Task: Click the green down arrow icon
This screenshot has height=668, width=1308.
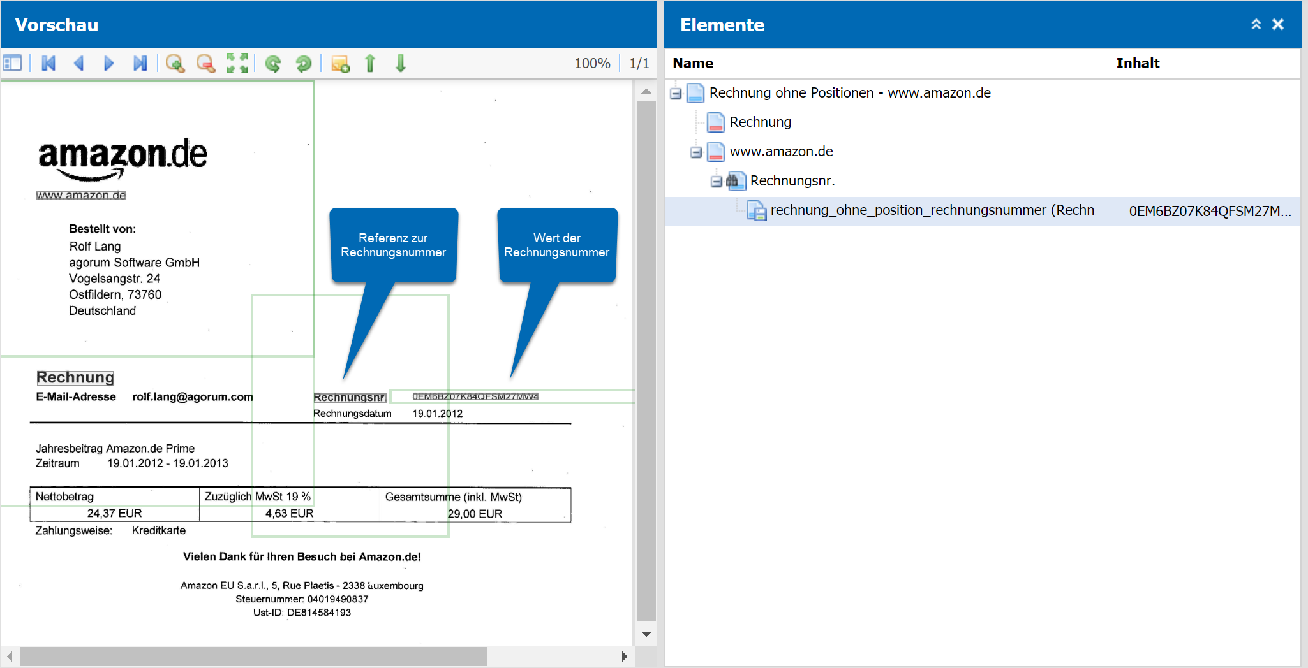Action: [x=401, y=63]
